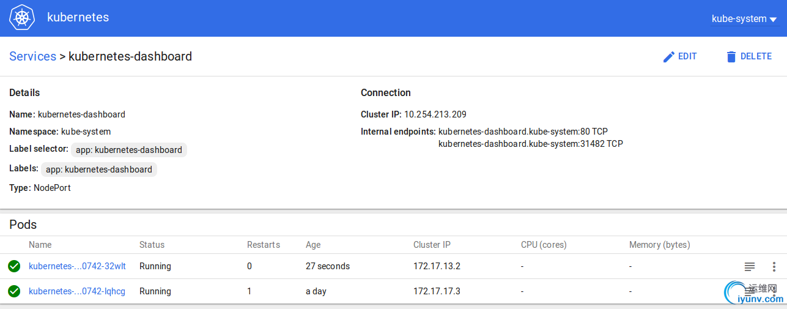Click the EDIT button label
787x309 pixels.
(687, 56)
